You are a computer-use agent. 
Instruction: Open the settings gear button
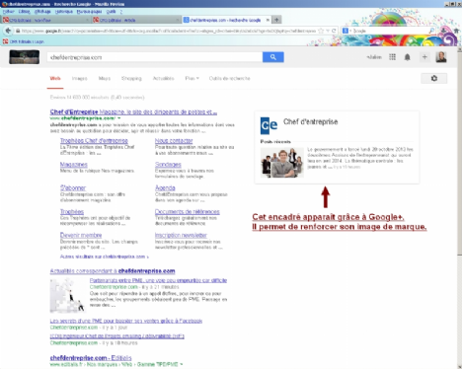[x=434, y=78]
